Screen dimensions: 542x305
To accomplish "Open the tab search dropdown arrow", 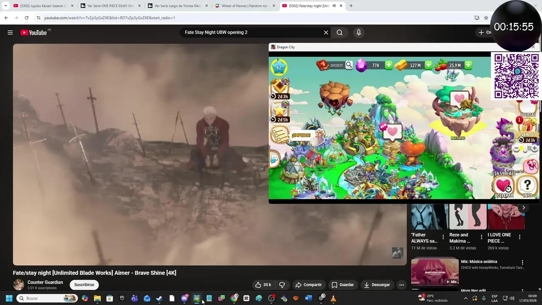I will pyautogui.click(x=6, y=6).
